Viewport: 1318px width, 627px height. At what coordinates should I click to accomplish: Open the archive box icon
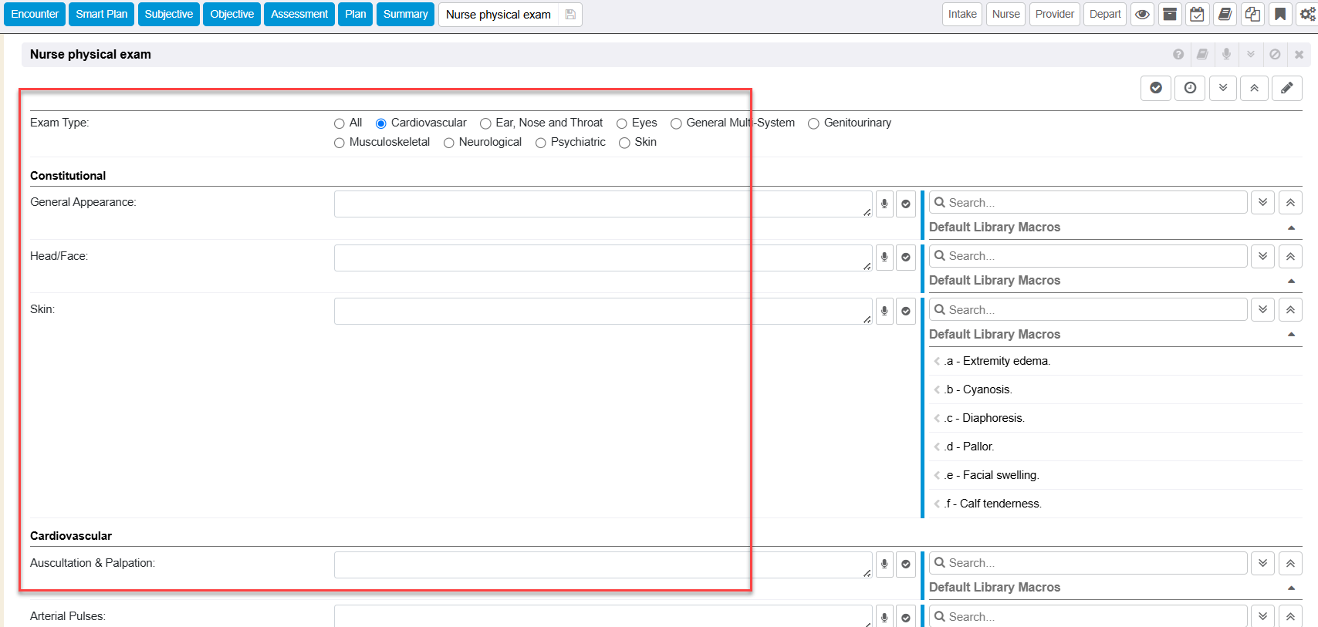click(x=1170, y=15)
